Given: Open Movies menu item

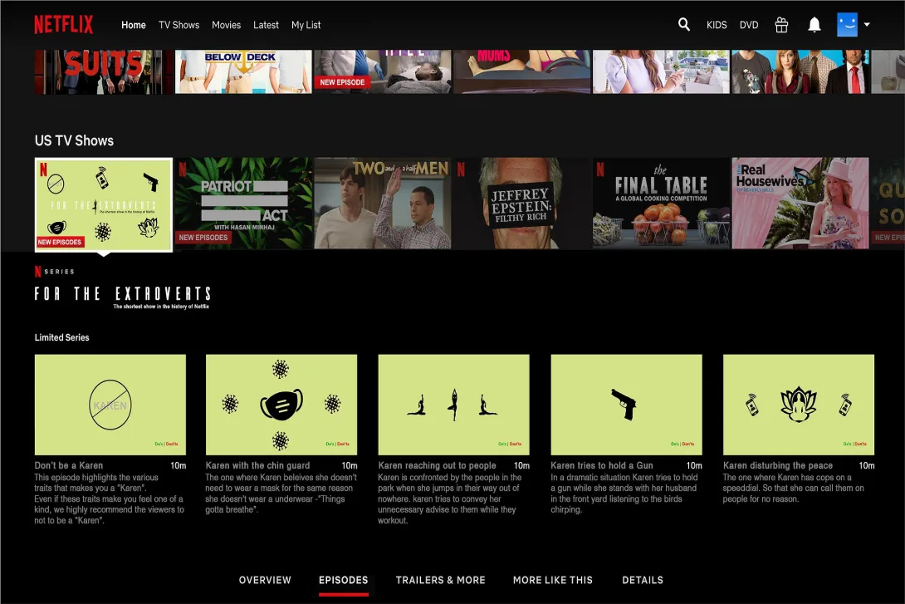Looking at the screenshot, I should [226, 25].
